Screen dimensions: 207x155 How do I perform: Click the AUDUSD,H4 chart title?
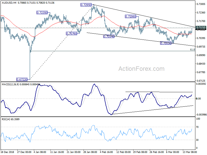[x=9, y=3]
